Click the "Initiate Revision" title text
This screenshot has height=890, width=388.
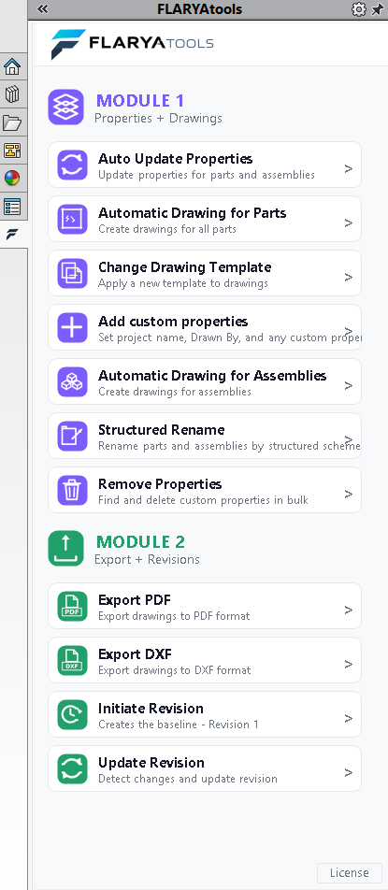point(151,709)
